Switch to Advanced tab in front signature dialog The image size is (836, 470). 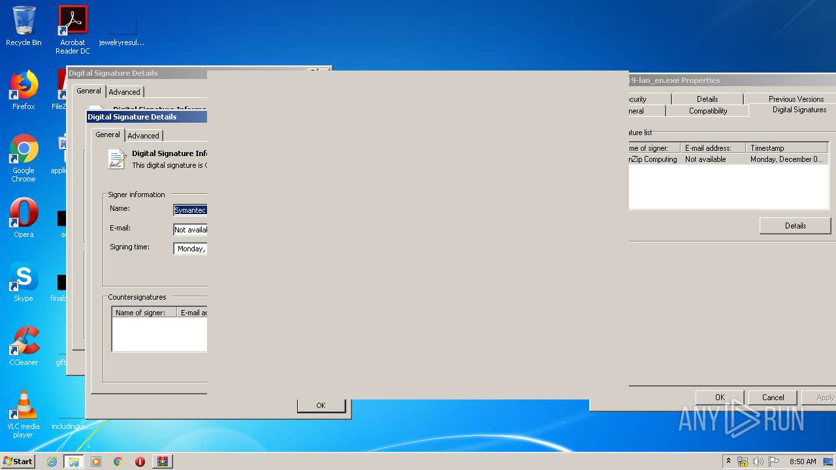pos(143,135)
